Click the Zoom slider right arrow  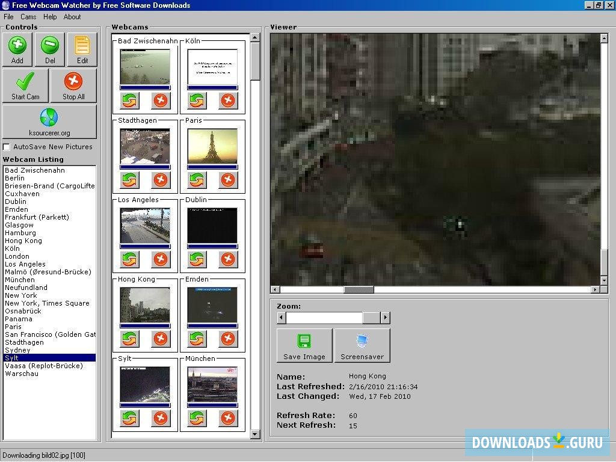[386, 318]
